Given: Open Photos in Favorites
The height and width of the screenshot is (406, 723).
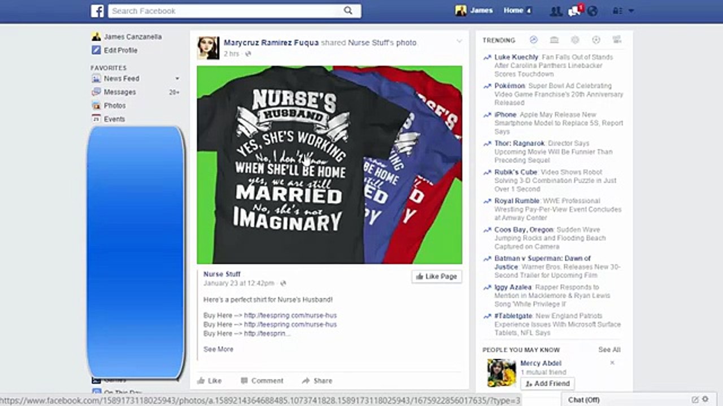Looking at the screenshot, I should (115, 105).
